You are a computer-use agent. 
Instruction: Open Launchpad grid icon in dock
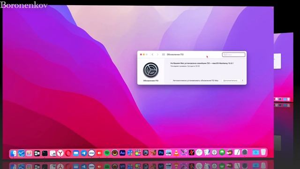tap(29, 153)
